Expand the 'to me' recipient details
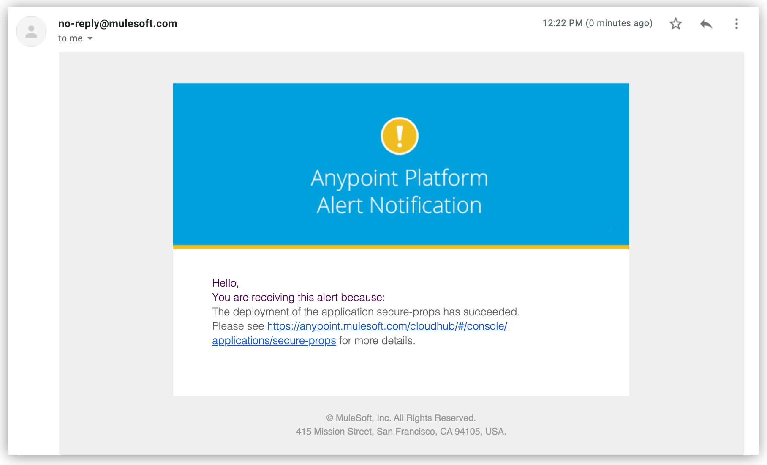767x465 pixels. pos(70,38)
